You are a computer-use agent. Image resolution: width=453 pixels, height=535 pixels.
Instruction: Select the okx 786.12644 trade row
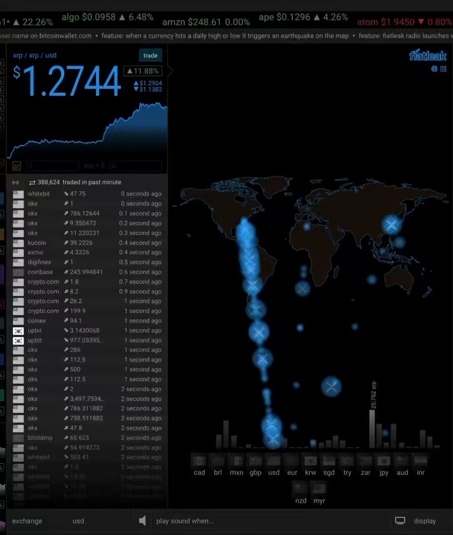[x=87, y=214]
